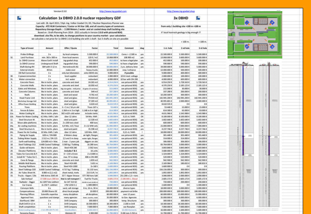Select the '1 st. hole' column header
Image resolution: width=311 pixels, height=214 pixels.
click(x=167, y=48)
